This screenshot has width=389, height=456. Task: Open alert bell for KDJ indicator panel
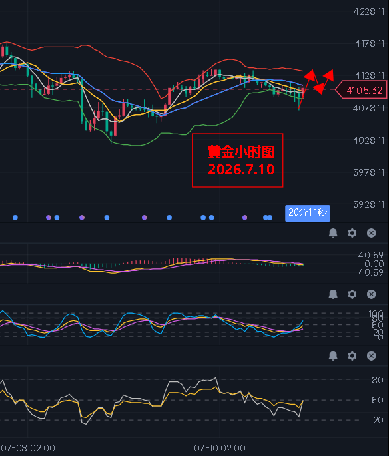click(333, 294)
